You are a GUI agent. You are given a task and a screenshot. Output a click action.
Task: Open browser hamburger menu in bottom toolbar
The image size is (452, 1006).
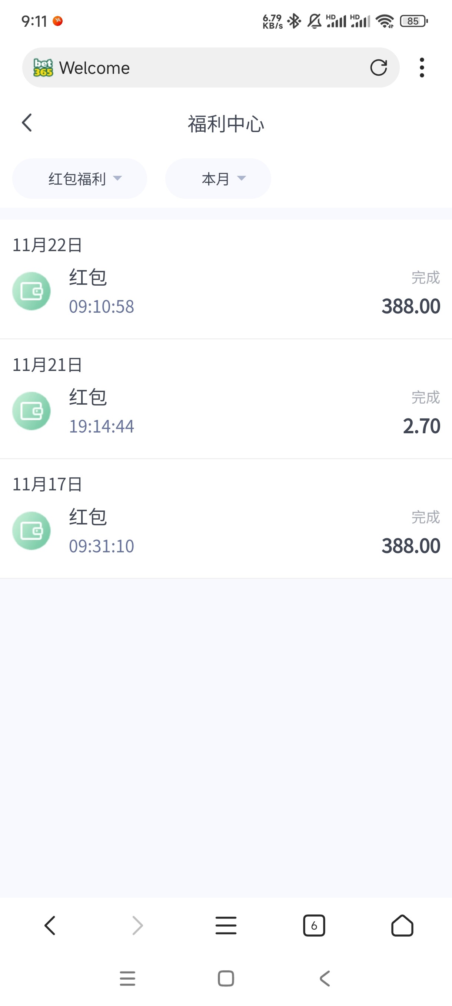pos(226,925)
